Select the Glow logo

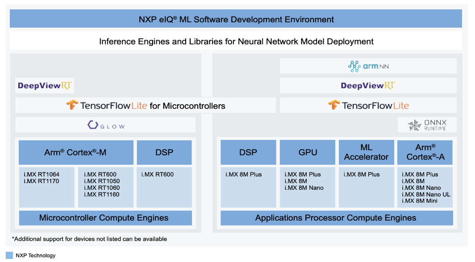point(106,125)
